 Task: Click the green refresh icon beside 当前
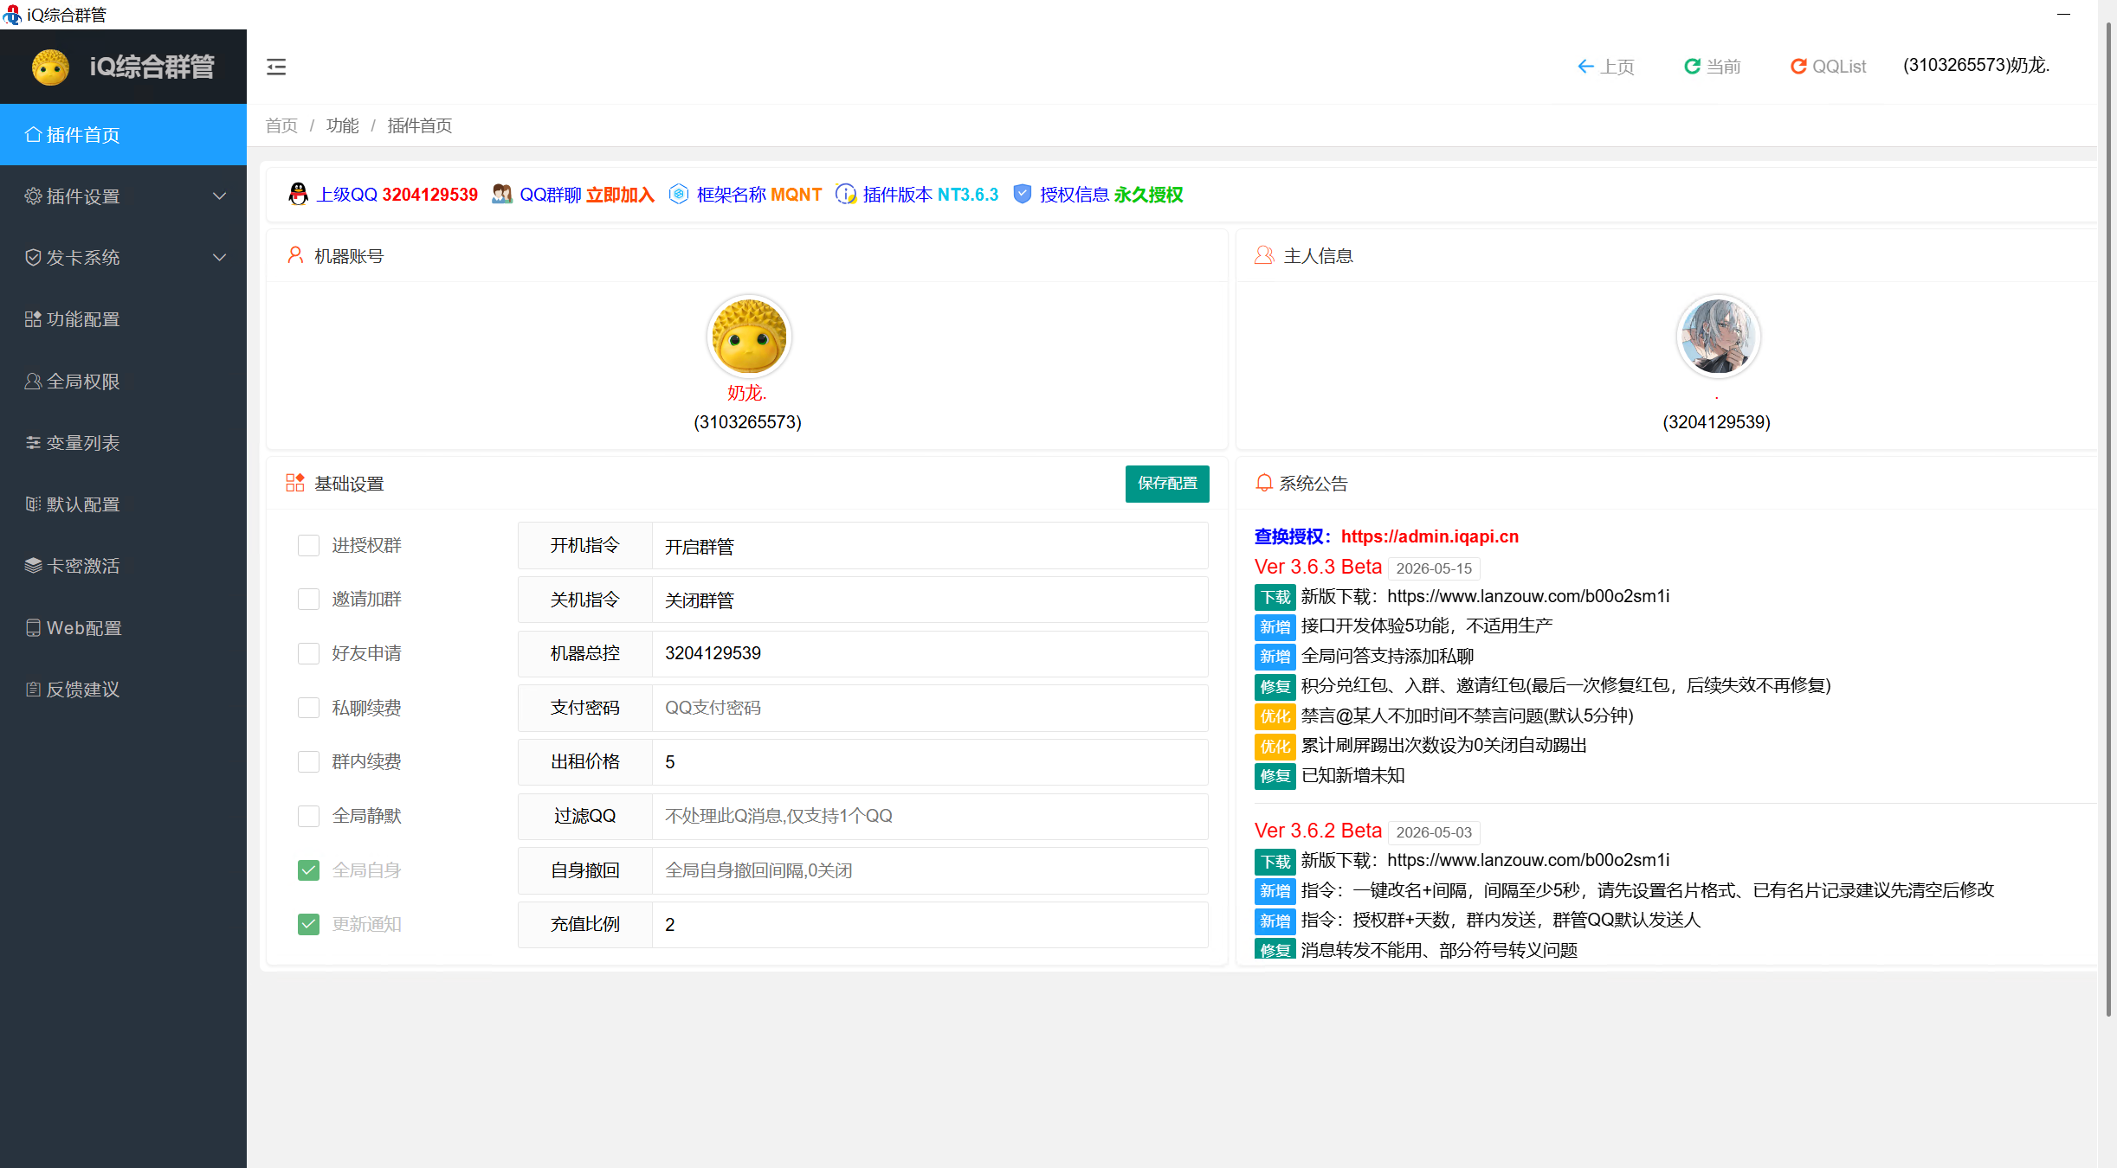(1692, 67)
